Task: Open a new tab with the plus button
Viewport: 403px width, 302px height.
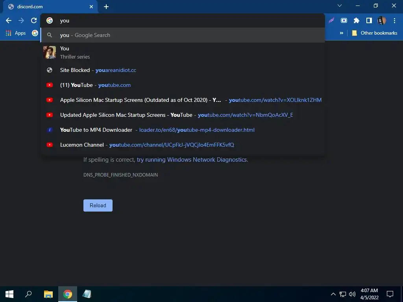Action: point(106,7)
